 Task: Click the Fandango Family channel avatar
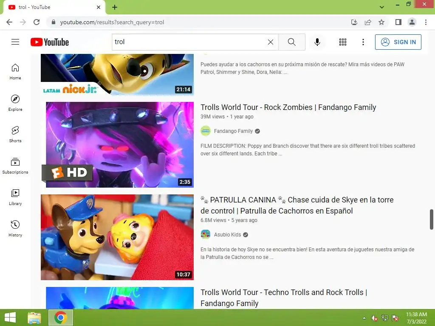(x=206, y=131)
